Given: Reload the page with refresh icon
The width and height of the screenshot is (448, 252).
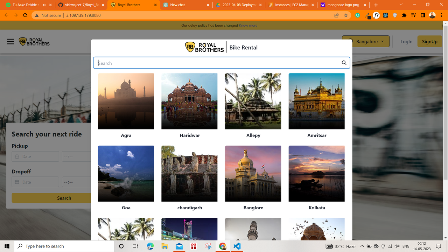Looking at the screenshot, I should click(x=25, y=15).
